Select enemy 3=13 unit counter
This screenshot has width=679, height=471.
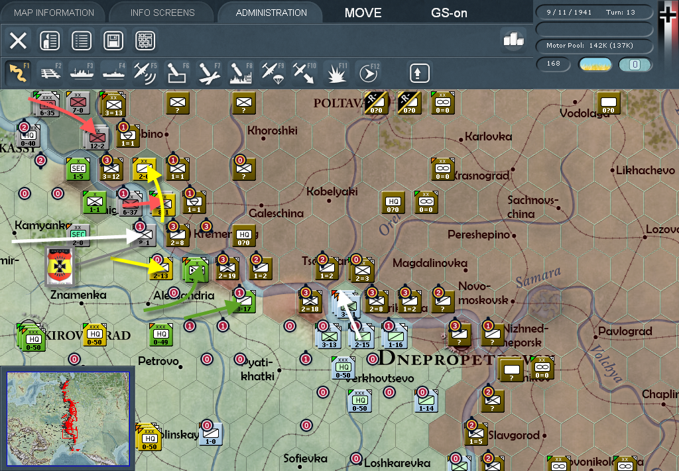tap(113, 104)
